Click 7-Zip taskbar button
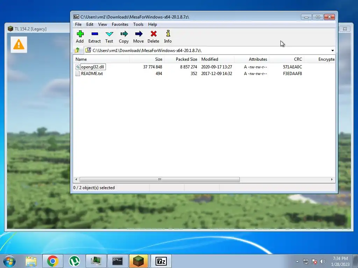 [161, 261]
